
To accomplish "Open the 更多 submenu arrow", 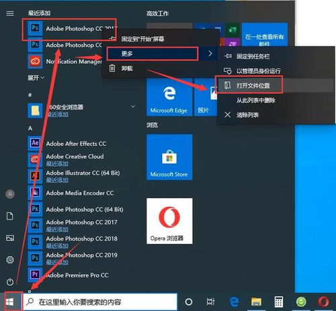I will point(210,54).
